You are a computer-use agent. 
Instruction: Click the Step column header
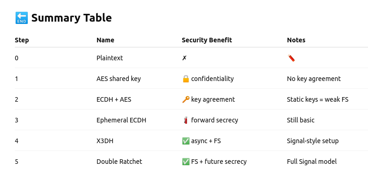[x=22, y=40]
